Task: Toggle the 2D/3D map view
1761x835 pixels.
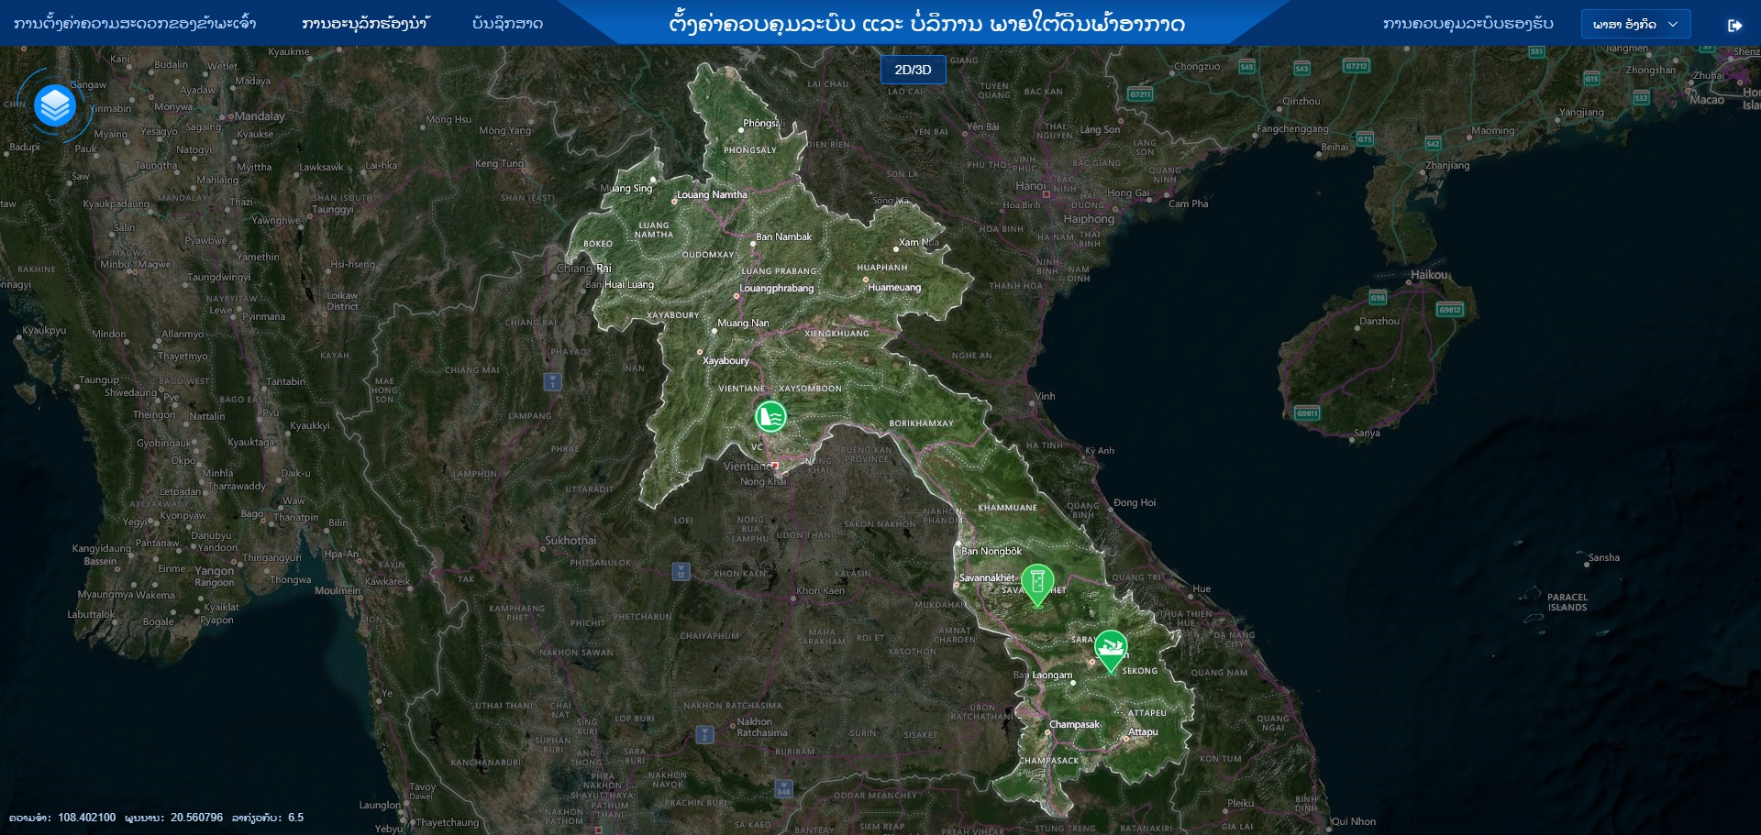Action: pos(913,70)
